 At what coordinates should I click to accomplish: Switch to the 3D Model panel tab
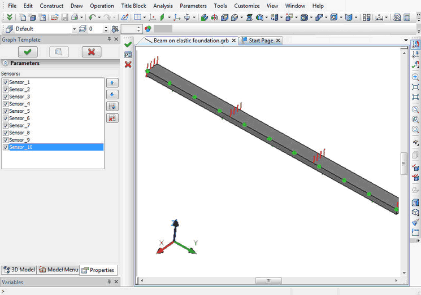coord(19,270)
